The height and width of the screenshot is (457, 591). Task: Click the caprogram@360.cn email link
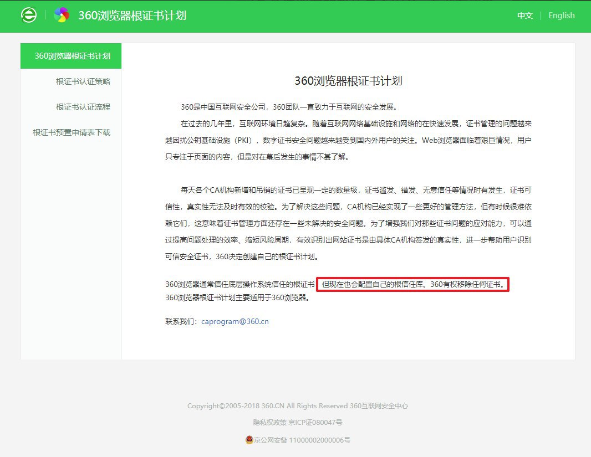(x=235, y=321)
